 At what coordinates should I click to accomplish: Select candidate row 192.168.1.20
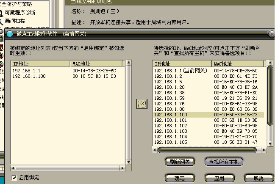click(208, 87)
